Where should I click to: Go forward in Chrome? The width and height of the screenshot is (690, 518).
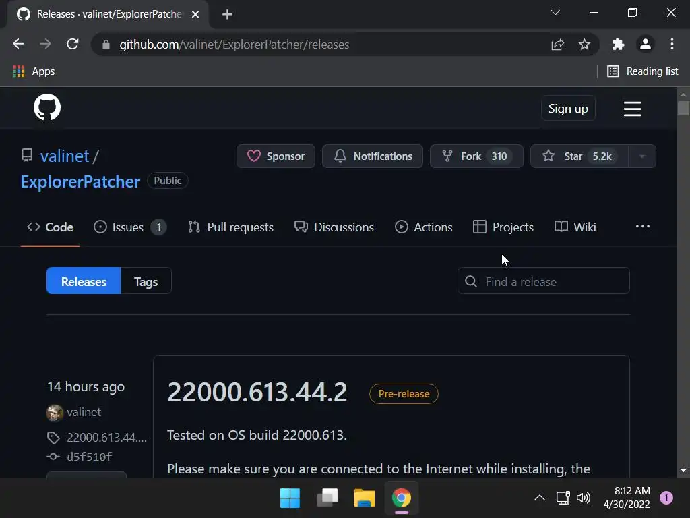45,44
